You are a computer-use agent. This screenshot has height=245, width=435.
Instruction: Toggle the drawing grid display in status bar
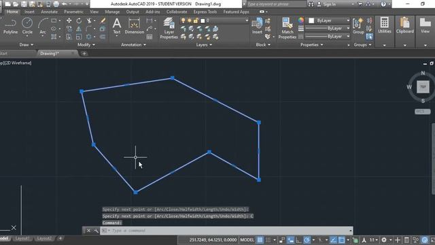coord(260,240)
